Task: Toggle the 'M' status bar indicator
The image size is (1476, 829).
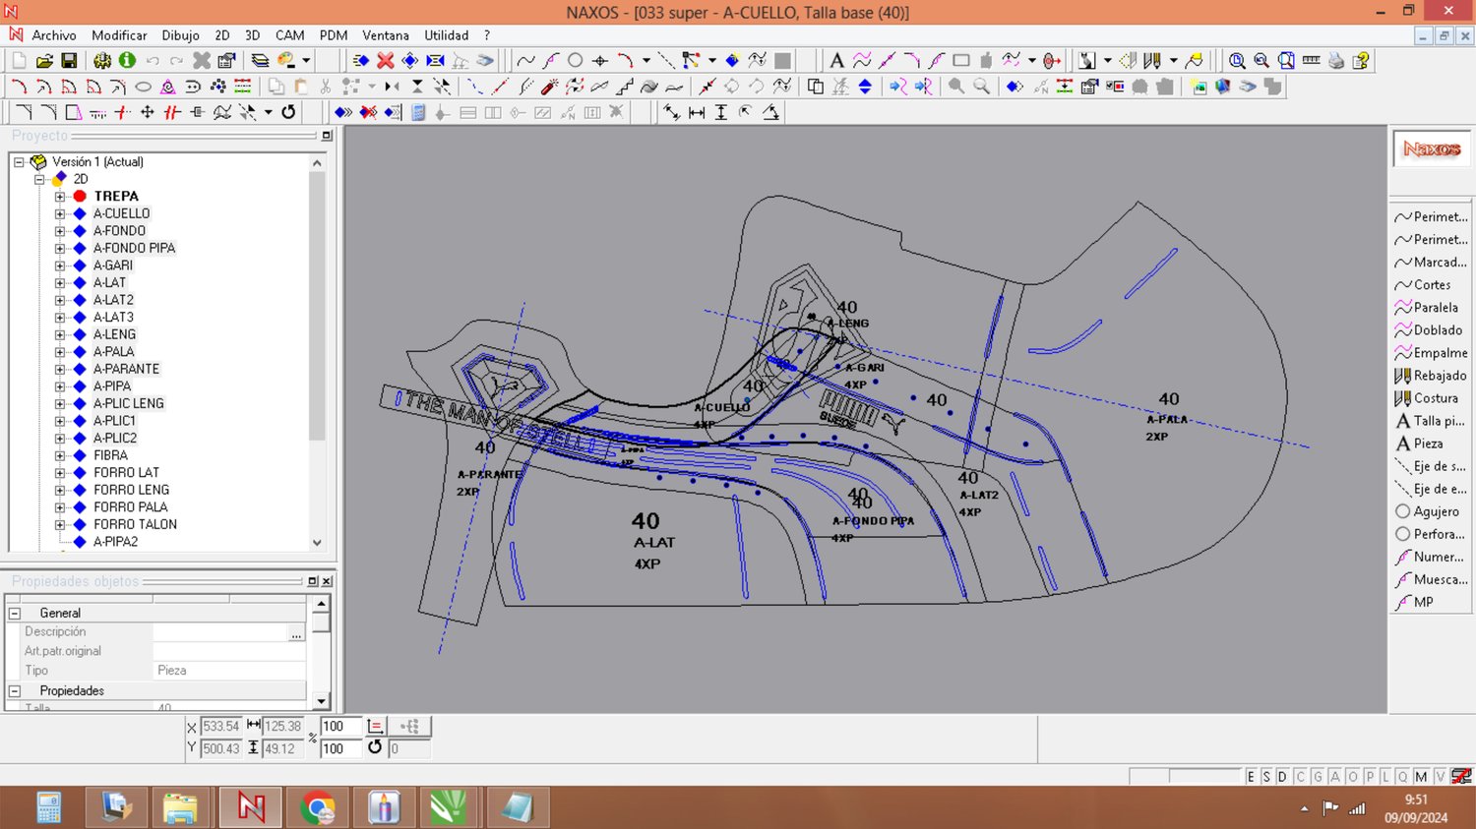Action: click(1421, 777)
